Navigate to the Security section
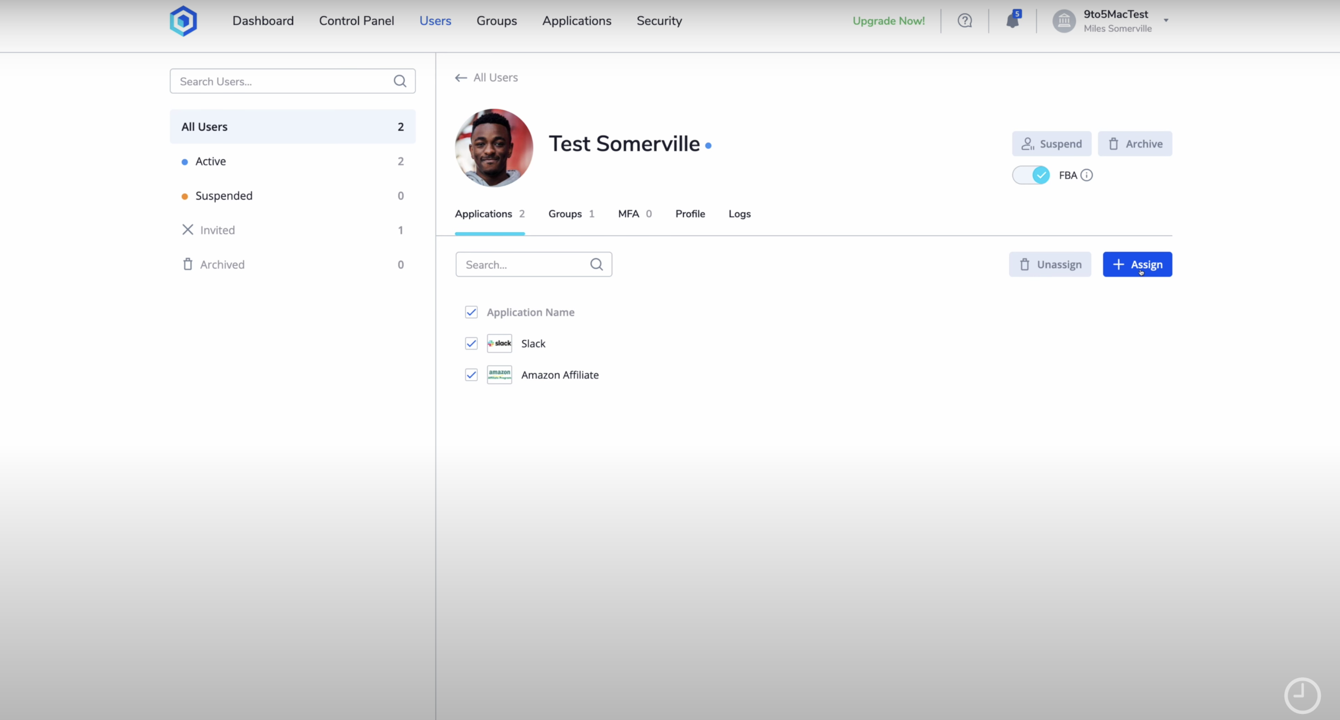 click(x=659, y=21)
